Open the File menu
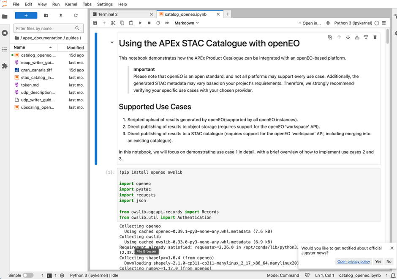397x279 pixels. pyautogui.click(x=16, y=4)
